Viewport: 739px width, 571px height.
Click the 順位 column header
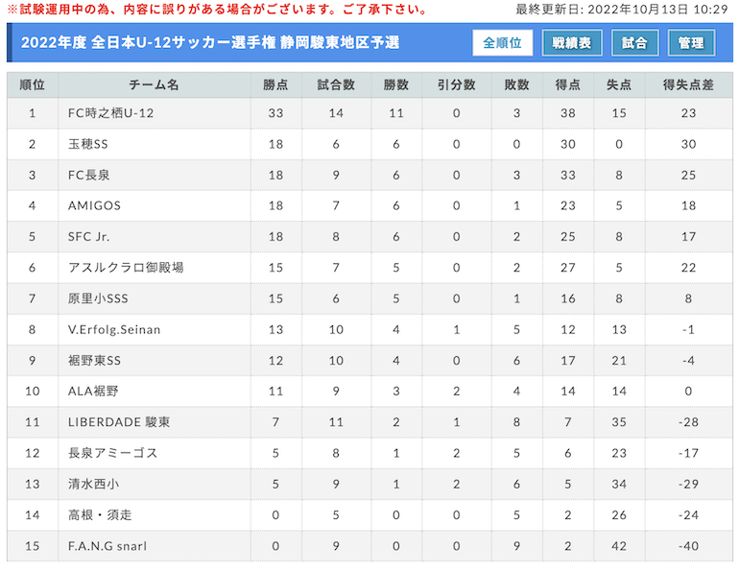tap(32, 84)
